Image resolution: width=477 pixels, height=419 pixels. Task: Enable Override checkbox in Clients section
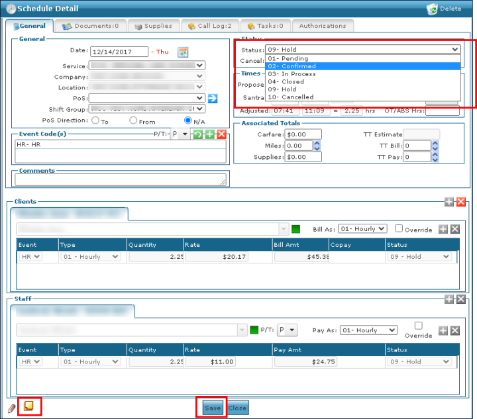[398, 228]
